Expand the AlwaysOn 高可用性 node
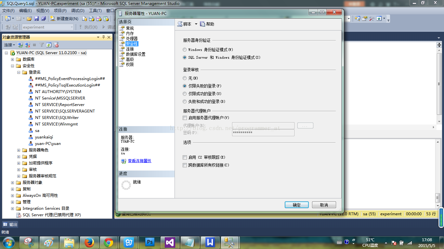The height and width of the screenshot is (249, 444). pyautogui.click(x=13, y=196)
